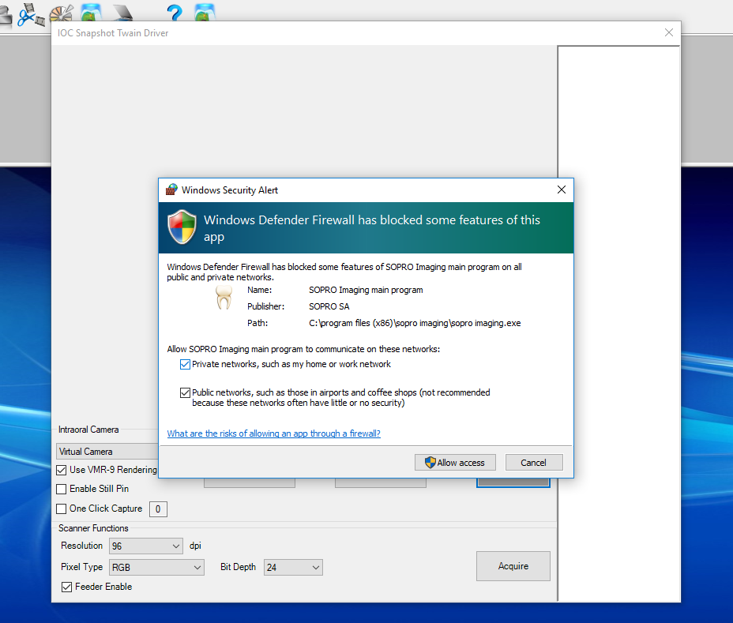Screen dimensions: 733x623
Task: Click the blue question mark help icon
Action: [x=175, y=13]
